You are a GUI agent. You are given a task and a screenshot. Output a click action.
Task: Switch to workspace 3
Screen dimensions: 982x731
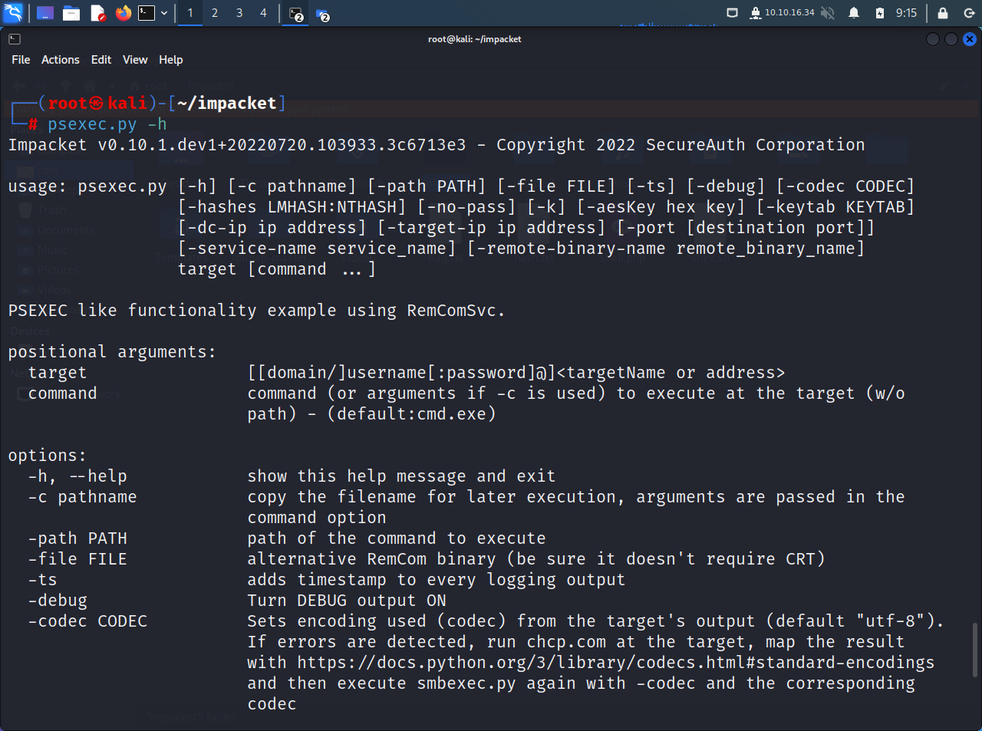[239, 13]
